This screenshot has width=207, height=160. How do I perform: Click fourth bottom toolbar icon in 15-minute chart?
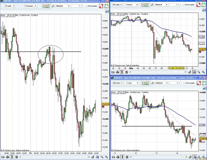tap(17, 157)
